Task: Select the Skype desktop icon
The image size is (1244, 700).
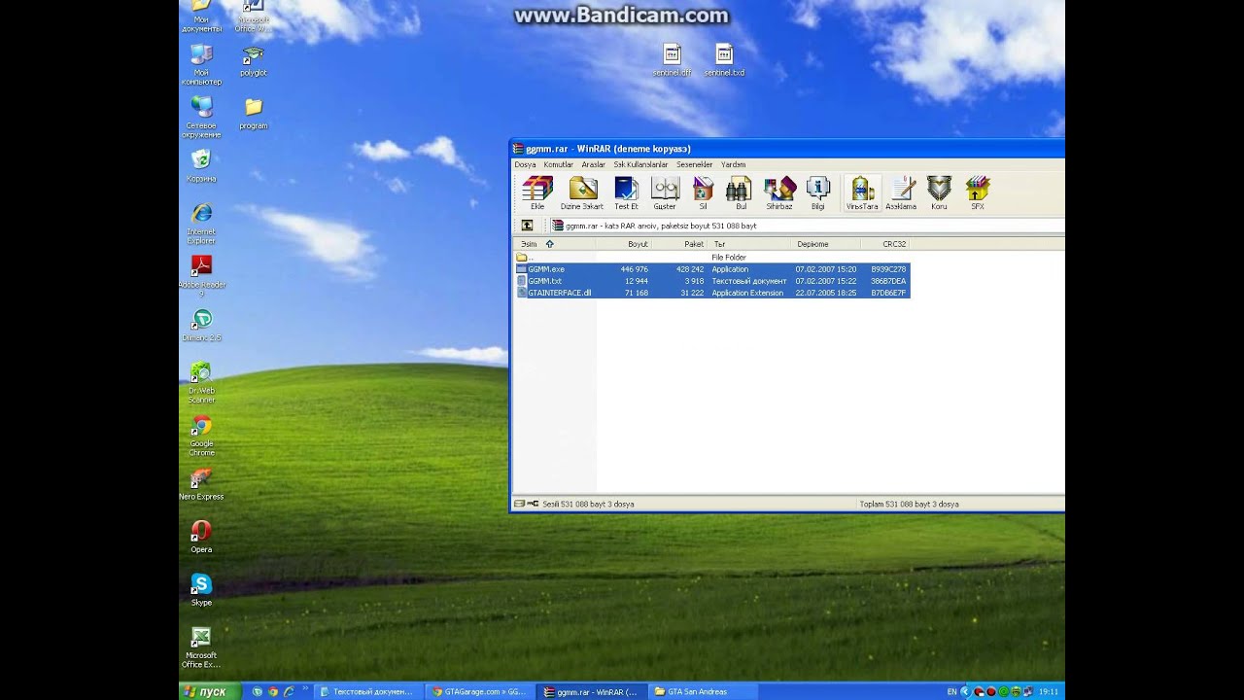Action: point(201,590)
